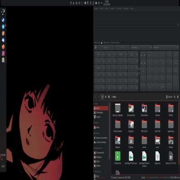The height and width of the screenshot is (180, 180).
Task: Open the Dolphin search icon
Action: (x=175, y=97)
